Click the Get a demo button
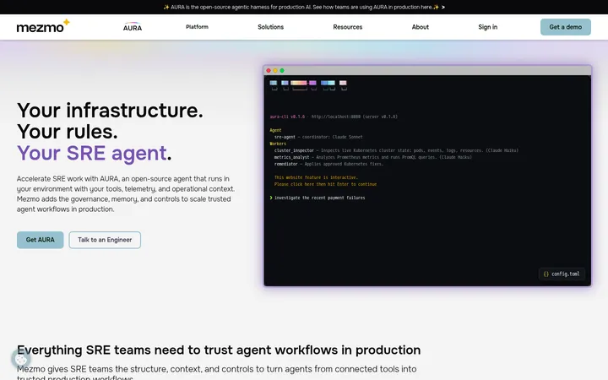608x380 pixels. click(565, 27)
